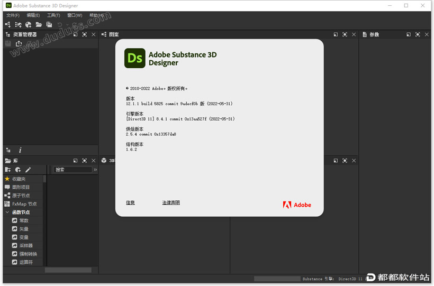Open the undo history dropdown arrow
434x286 pixels.
(x=67, y=25)
